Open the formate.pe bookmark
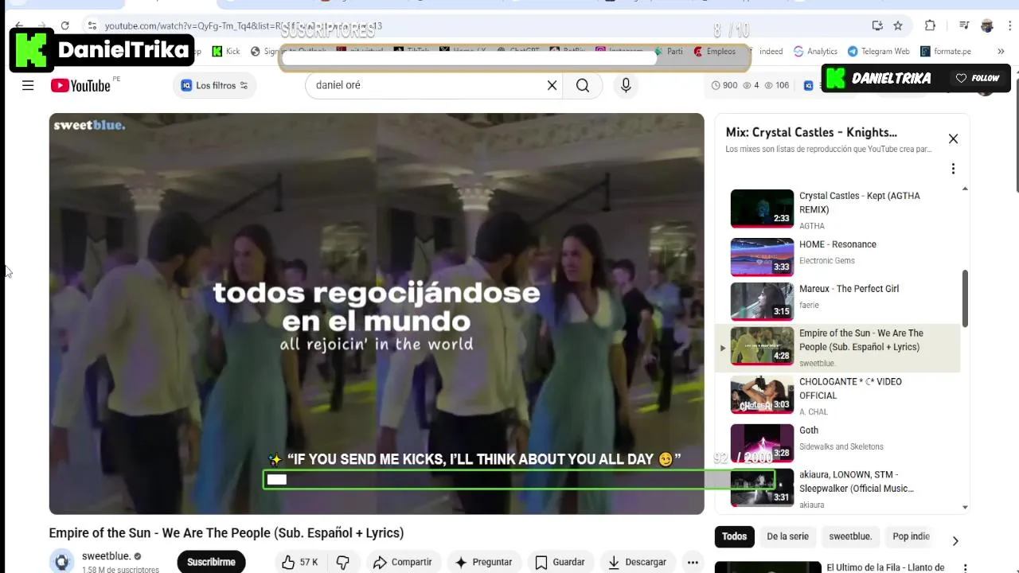1019x573 pixels. click(x=946, y=51)
